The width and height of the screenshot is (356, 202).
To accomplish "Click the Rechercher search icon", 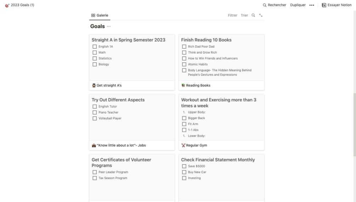I will click(x=265, y=5).
